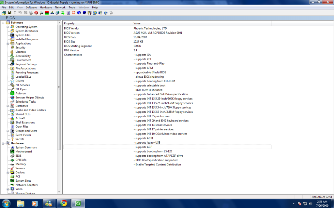This screenshot has width=334, height=208.
Task: Expand the Databases tree node
Action: click(8, 106)
